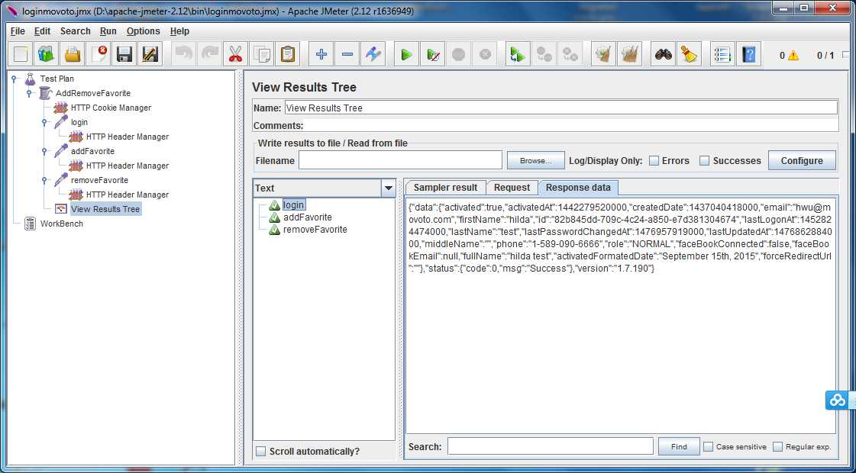Enable the Successes only checkbox
Viewport: 856px width, 473px height.
coord(704,161)
